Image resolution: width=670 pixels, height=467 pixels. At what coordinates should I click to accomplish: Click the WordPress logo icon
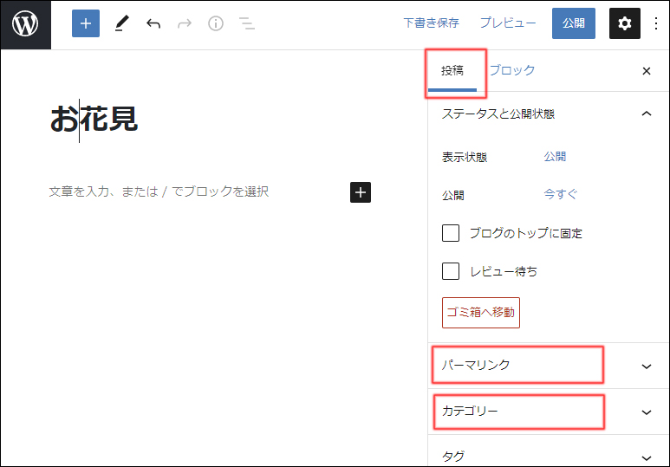pyautogui.click(x=25, y=24)
